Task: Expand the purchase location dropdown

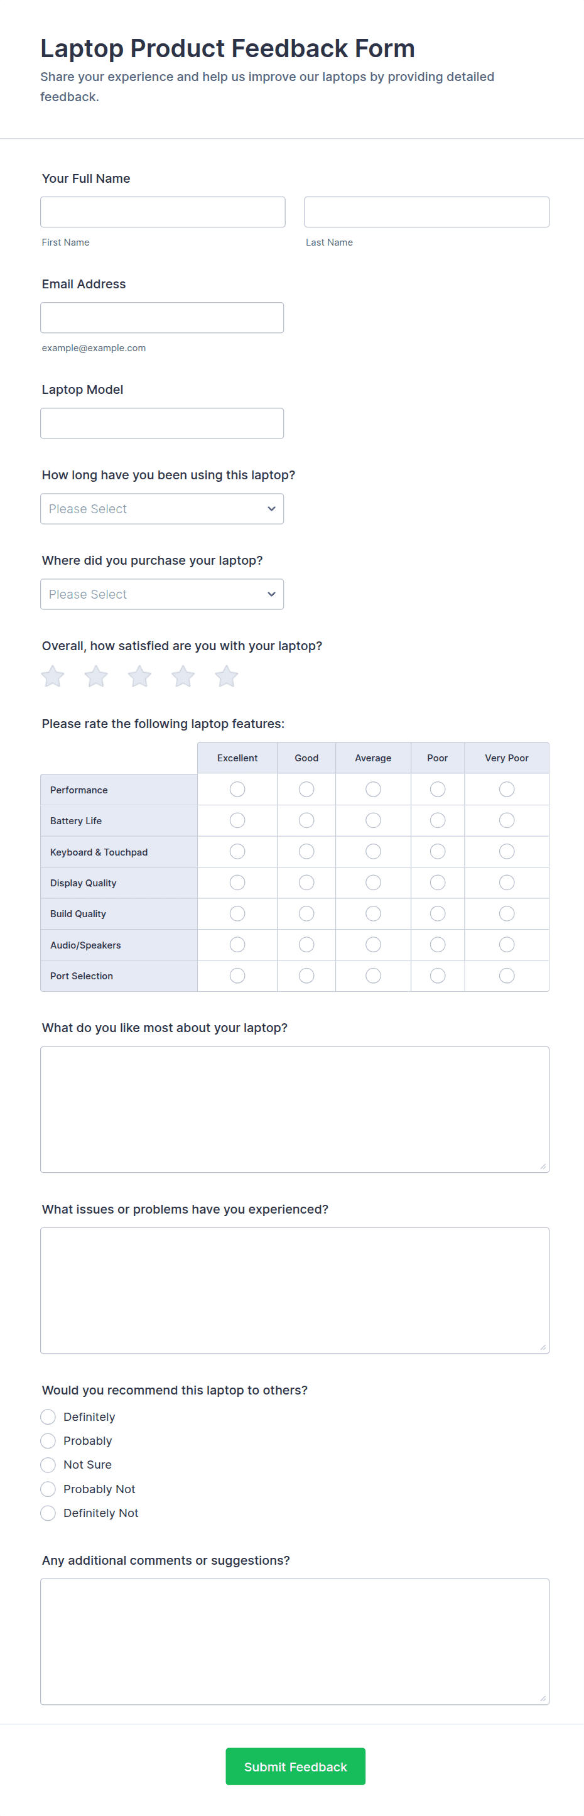Action: [x=162, y=594]
